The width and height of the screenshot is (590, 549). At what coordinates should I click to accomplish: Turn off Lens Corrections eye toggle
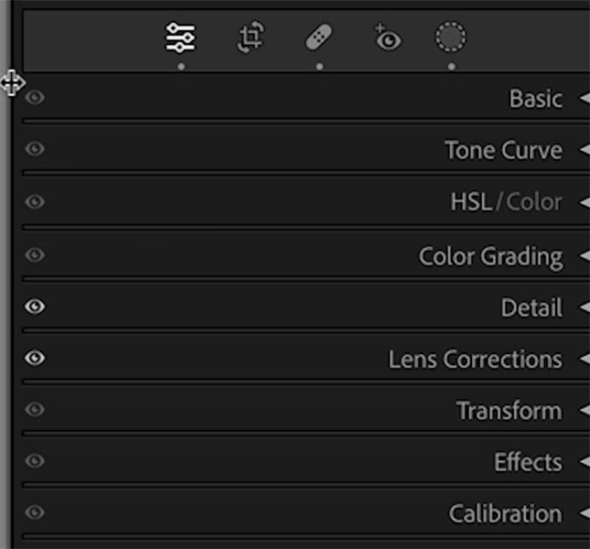(x=35, y=358)
